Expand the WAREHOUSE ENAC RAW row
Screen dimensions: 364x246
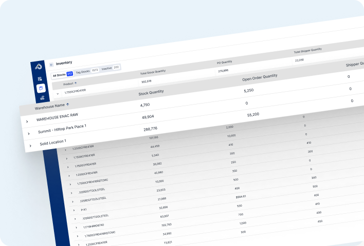coord(27,121)
